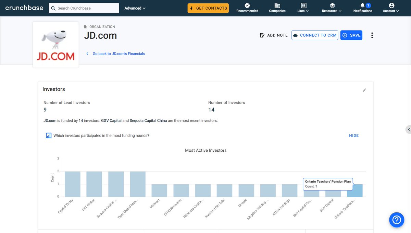Image resolution: width=411 pixels, height=233 pixels.
Task: Expand the Advanced search dropdown
Action: pos(135,8)
